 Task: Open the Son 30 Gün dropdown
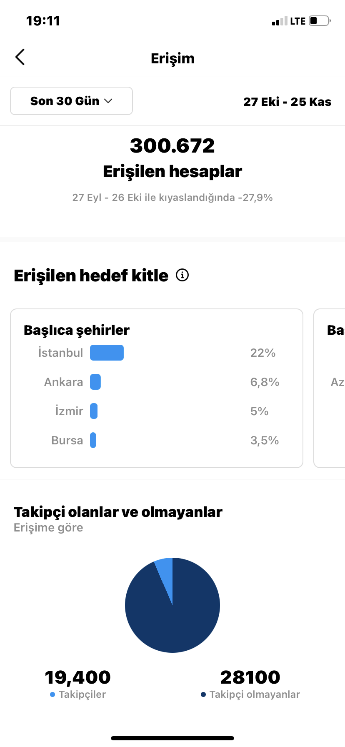pyautogui.click(x=71, y=101)
